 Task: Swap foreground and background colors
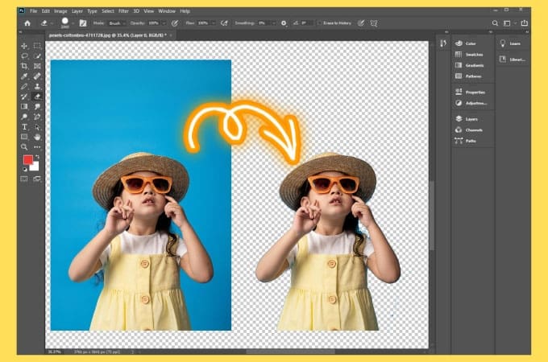pos(37,155)
